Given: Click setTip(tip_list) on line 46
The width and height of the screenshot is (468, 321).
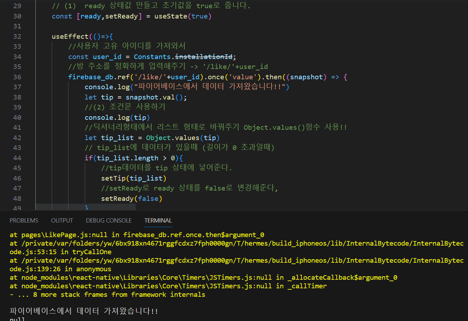Looking at the screenshot, I should (x=134, y=178).
